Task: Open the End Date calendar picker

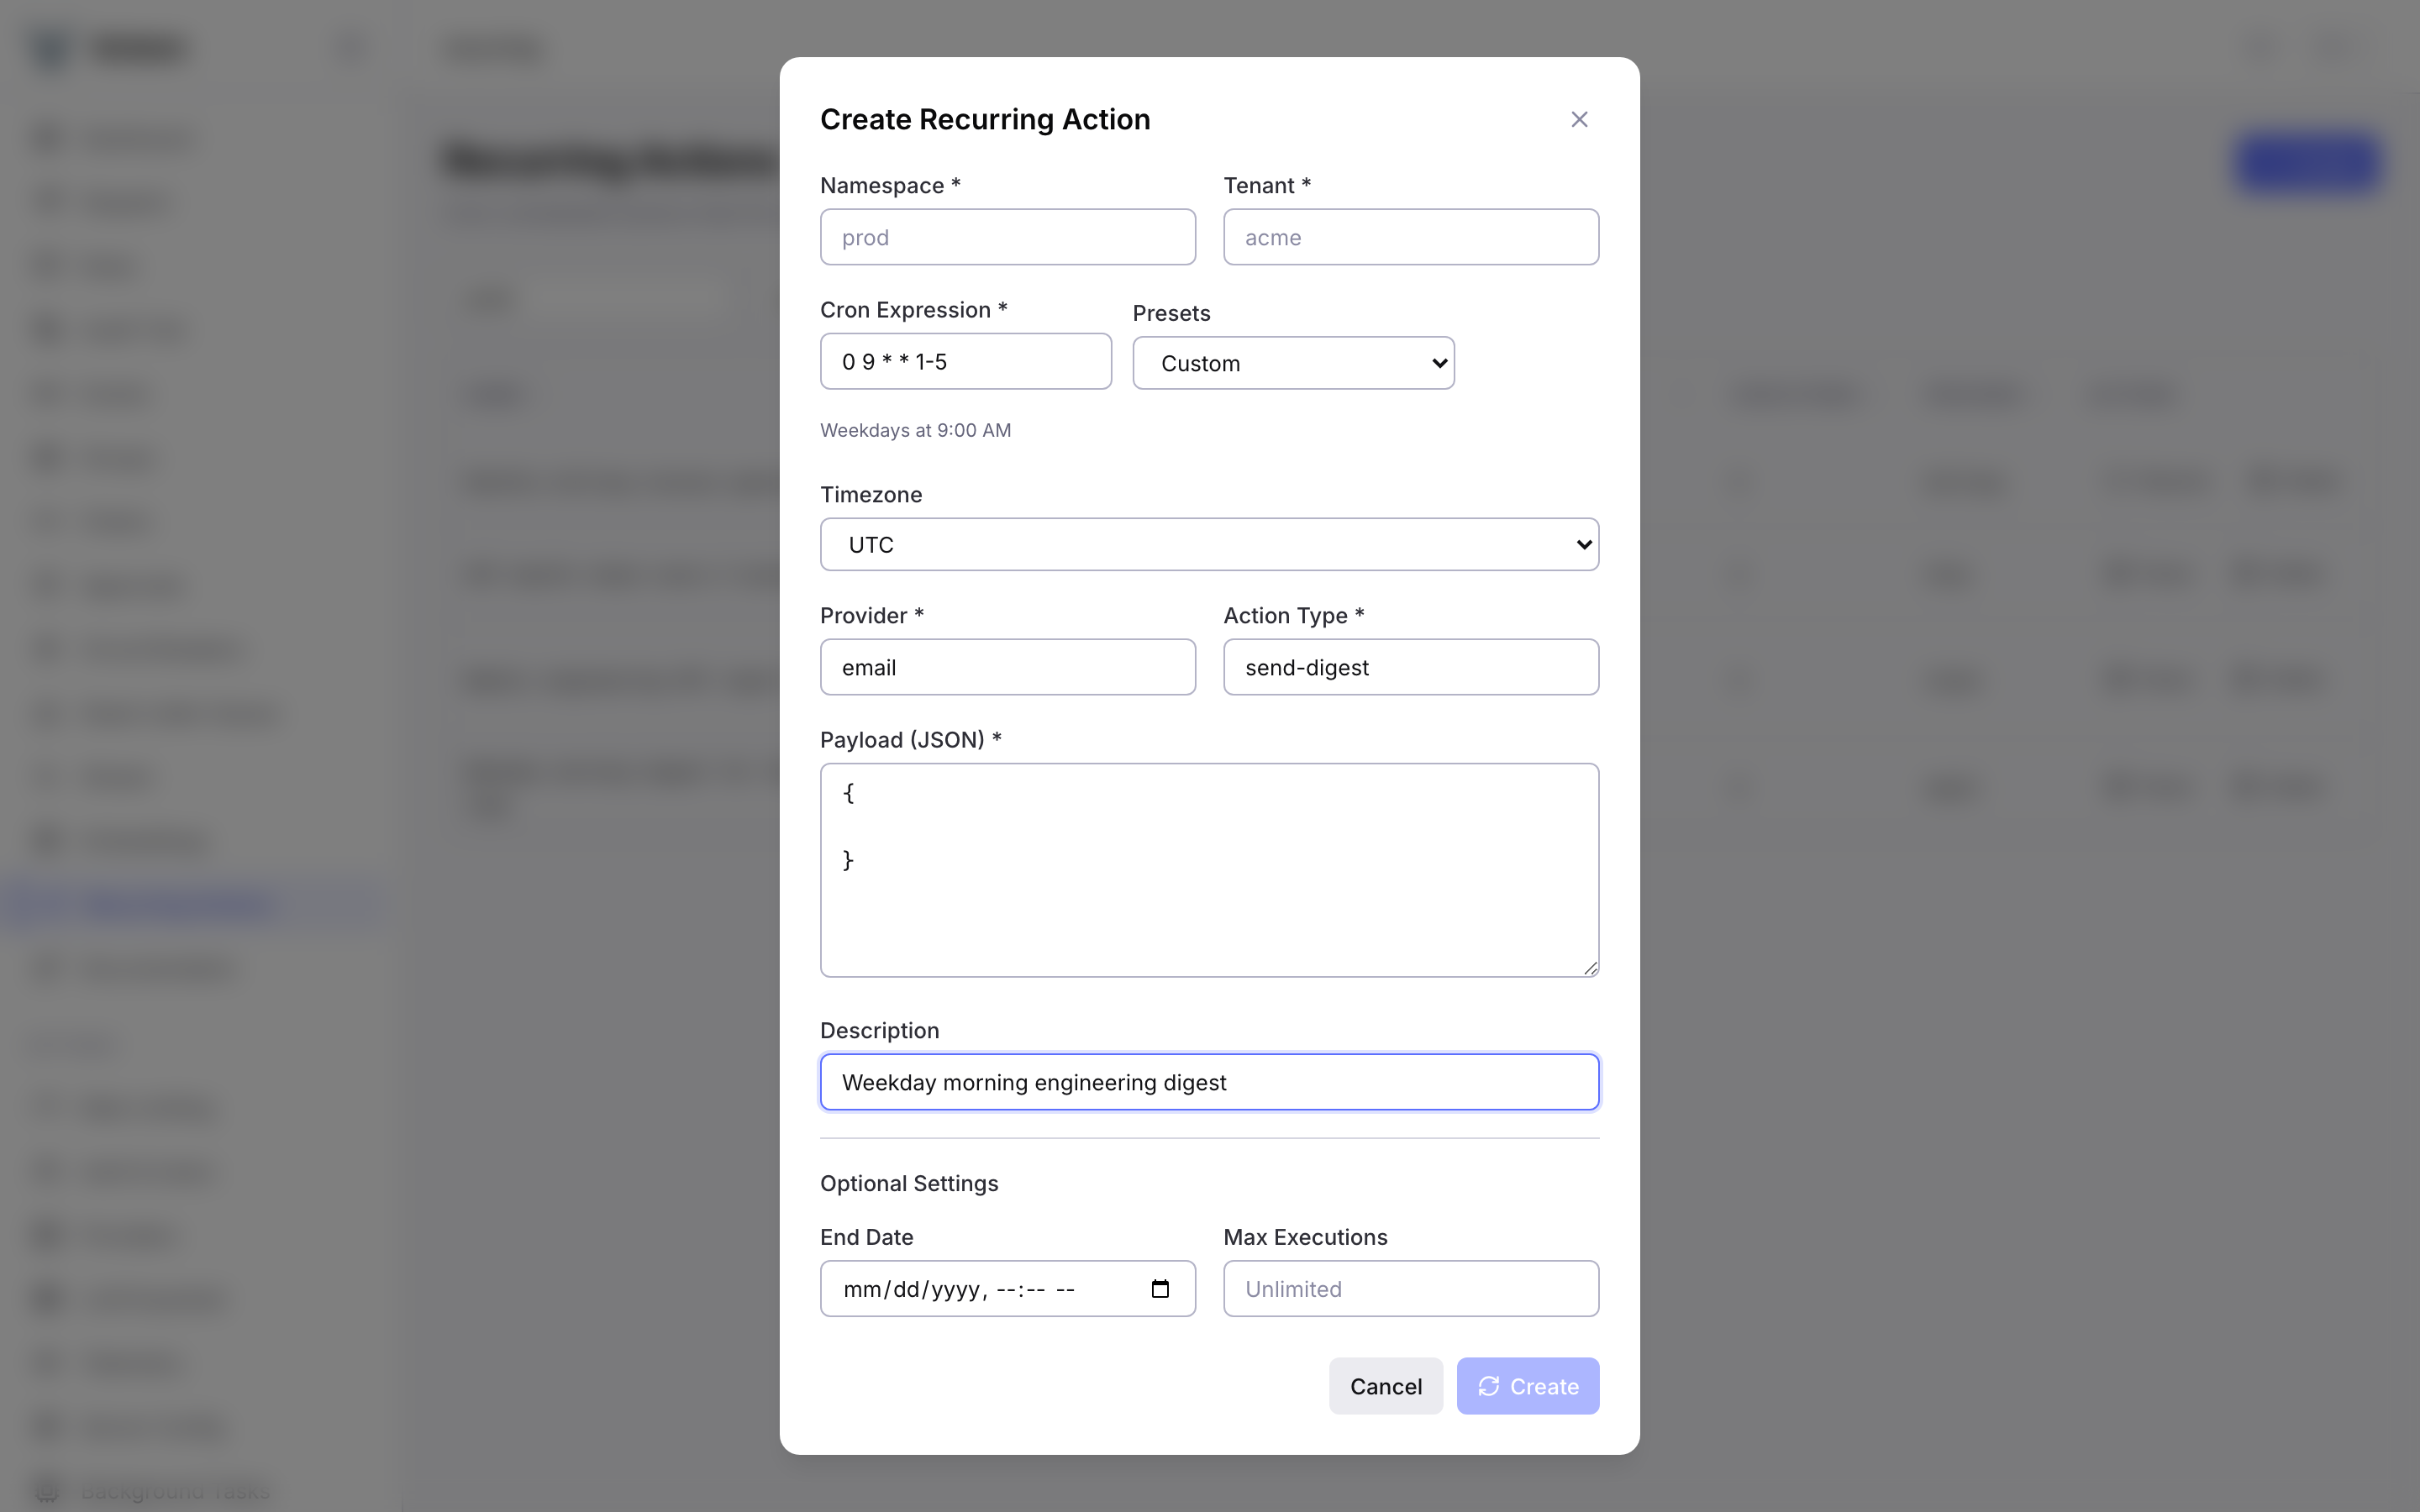Action: point(1160,1289)
